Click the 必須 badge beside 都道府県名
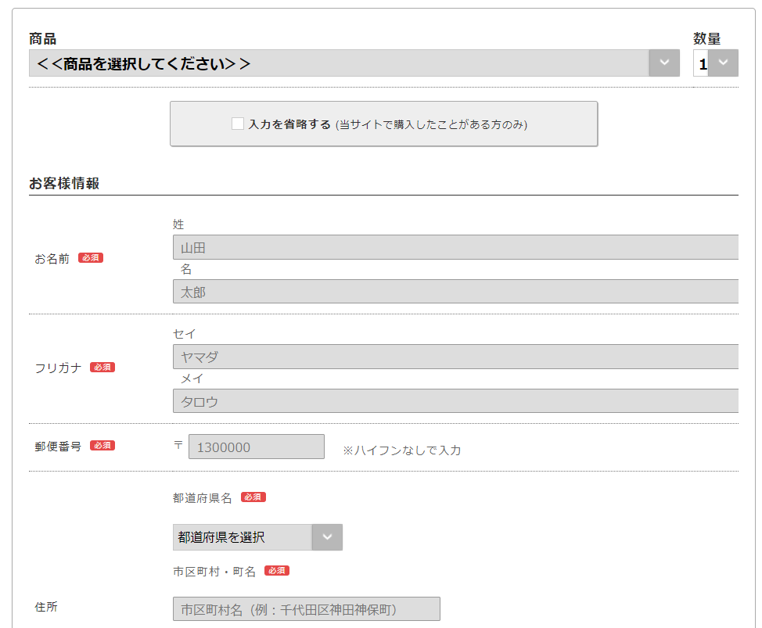The height and width of the screenshot is (628, 762). pos(253,497)
